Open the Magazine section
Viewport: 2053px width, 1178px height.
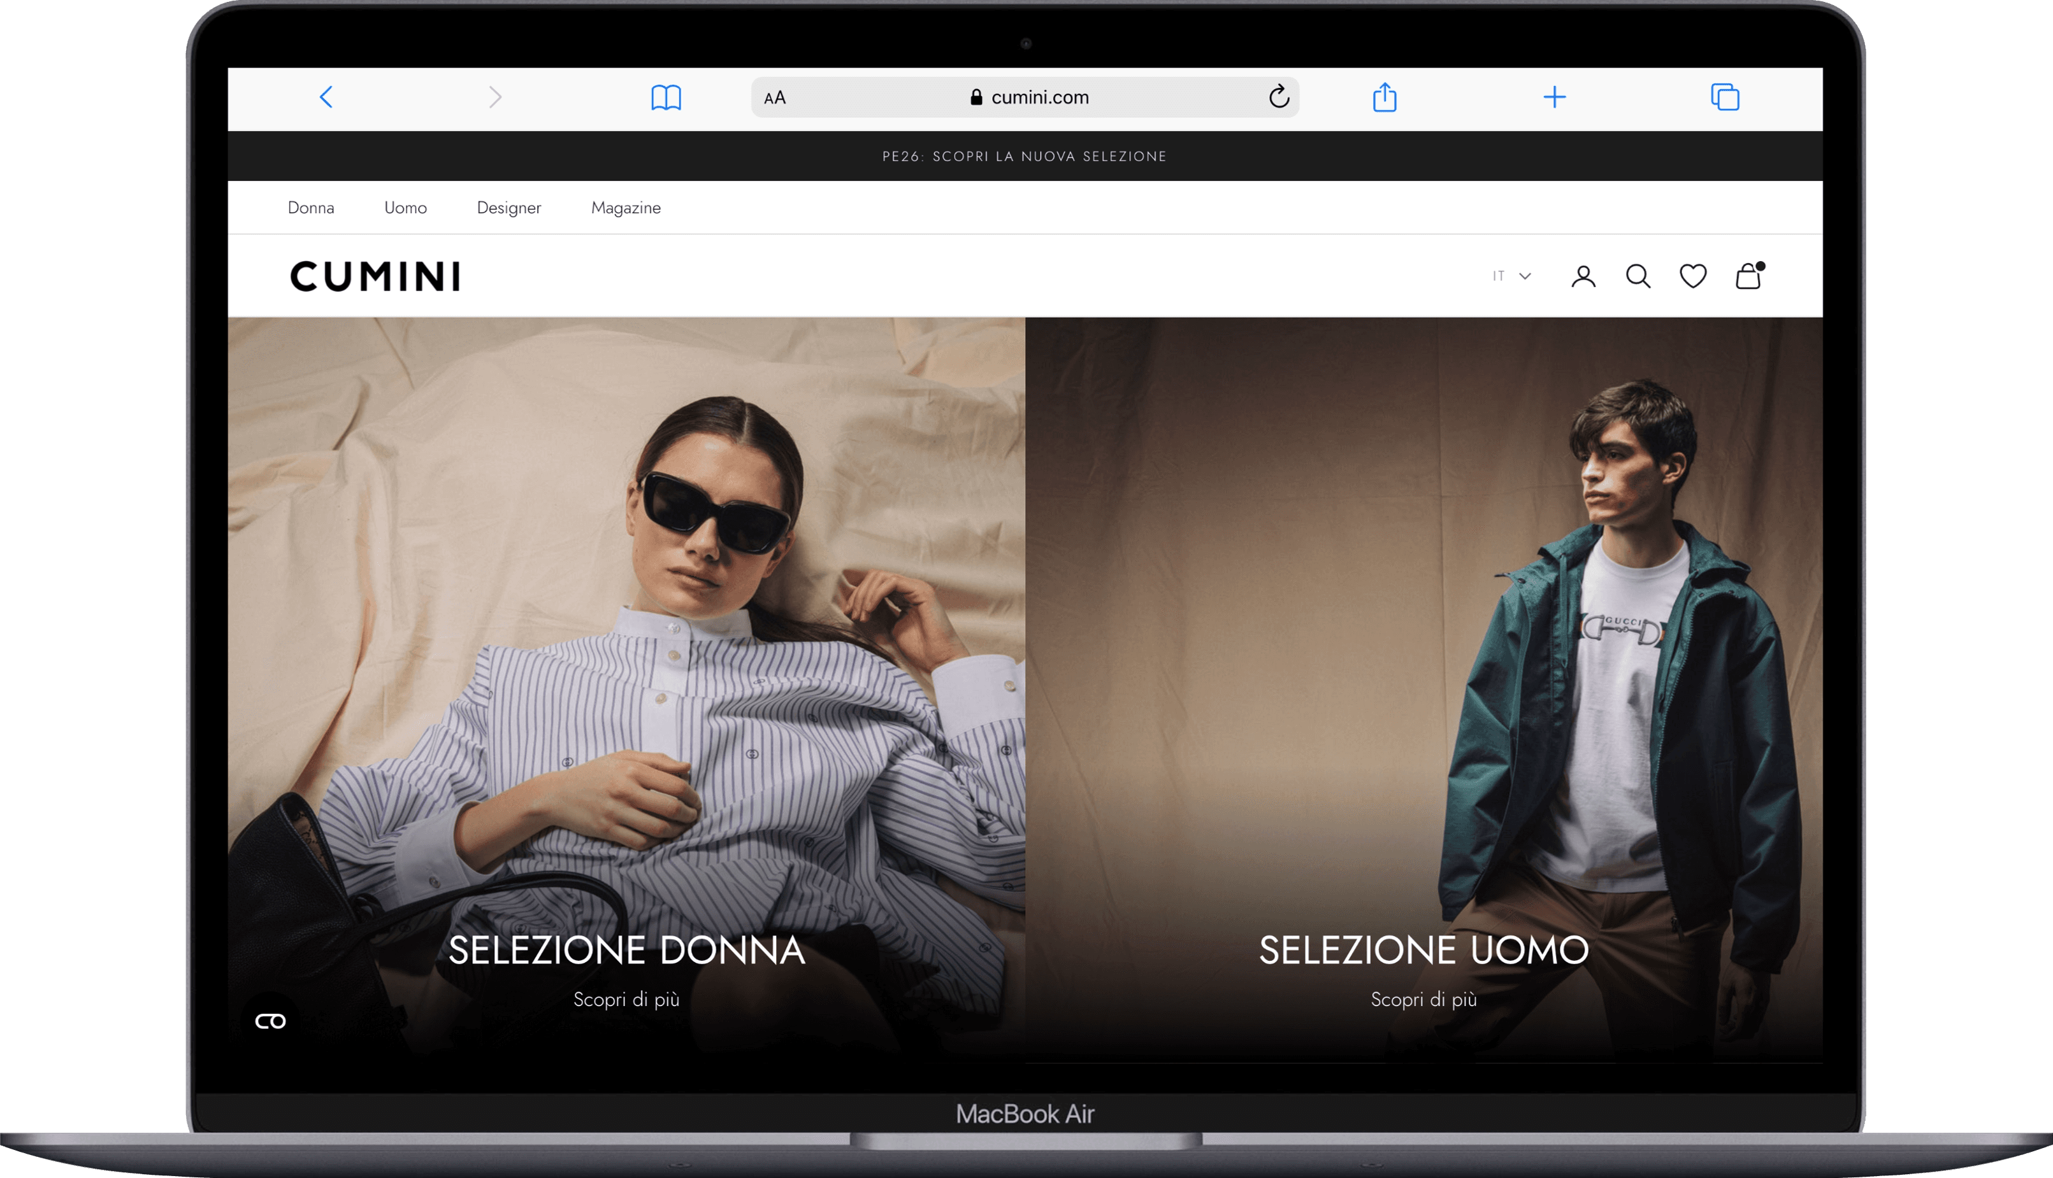(x=625, y=207)
